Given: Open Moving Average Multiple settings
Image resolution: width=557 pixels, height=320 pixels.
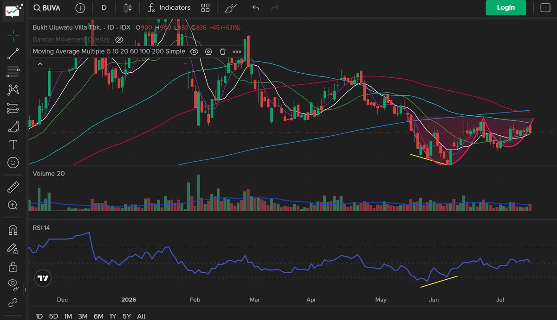Looking at the screenshot, I should (208, 51).
